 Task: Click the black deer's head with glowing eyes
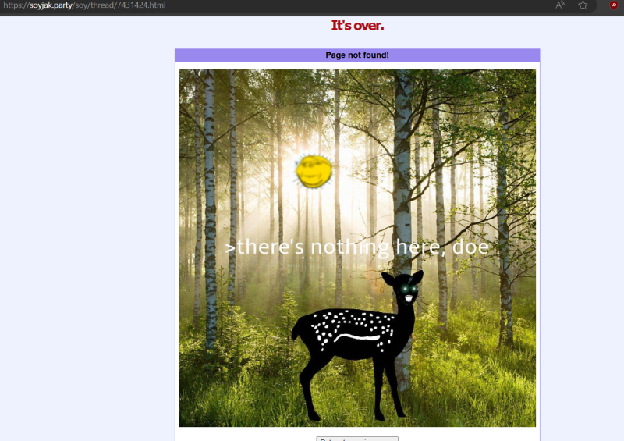click(406, 289)
